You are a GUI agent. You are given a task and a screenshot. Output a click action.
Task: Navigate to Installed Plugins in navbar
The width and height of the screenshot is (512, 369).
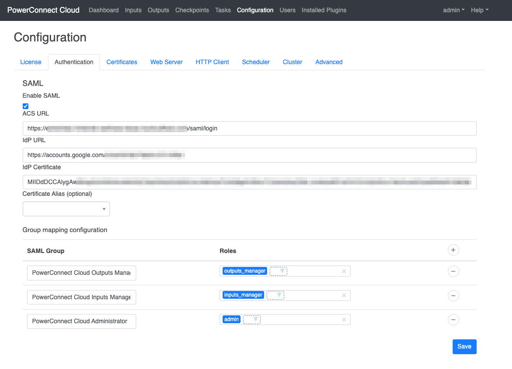[x=324, y=10]
